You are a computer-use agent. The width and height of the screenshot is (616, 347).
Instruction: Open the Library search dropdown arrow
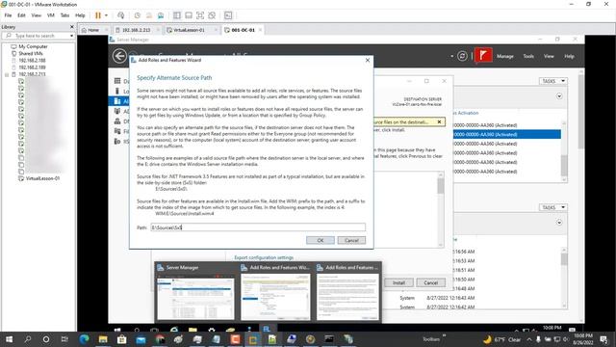tap(71, 36)
